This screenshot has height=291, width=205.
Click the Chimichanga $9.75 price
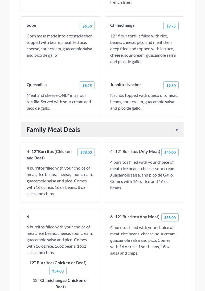coord(171,26)
